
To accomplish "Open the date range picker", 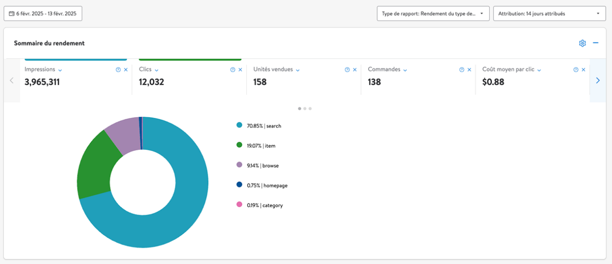I will pos(43,14).
